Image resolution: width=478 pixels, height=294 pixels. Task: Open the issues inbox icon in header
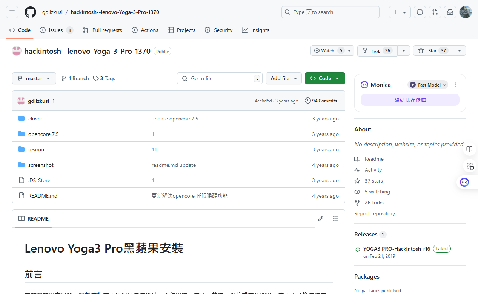tap(420, 12)
